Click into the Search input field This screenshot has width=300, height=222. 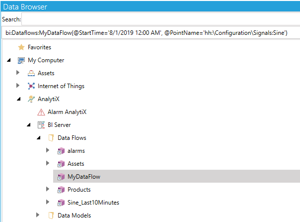(159, 19)
